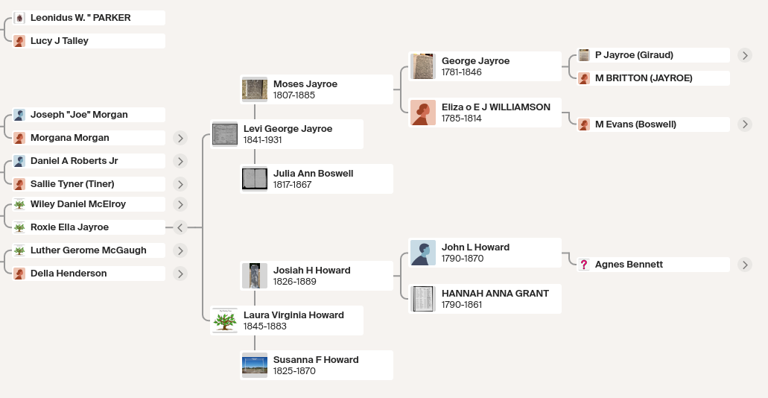Click Susanna F Howard's landscape photo

coord(255,365)
